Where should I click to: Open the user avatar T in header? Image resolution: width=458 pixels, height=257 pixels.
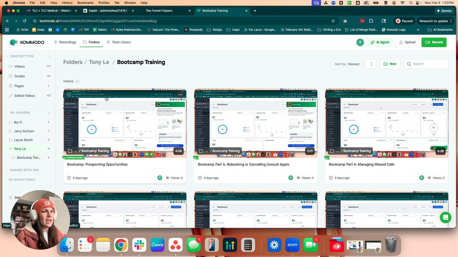tap(360, 42)
